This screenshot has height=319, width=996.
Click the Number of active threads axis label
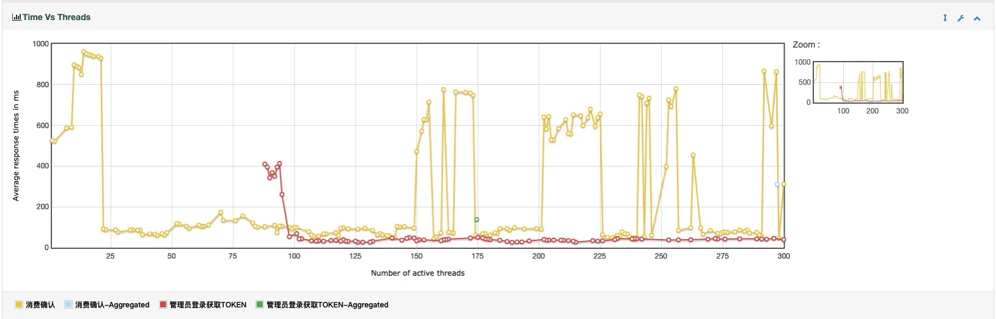[x=417, y=273]
